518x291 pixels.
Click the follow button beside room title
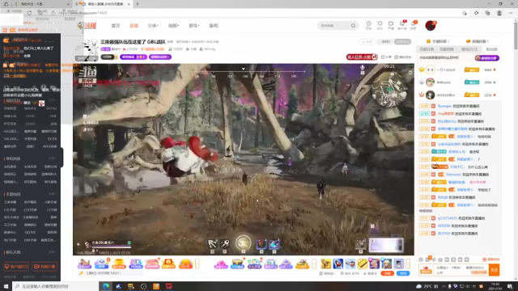click(367, 42)
